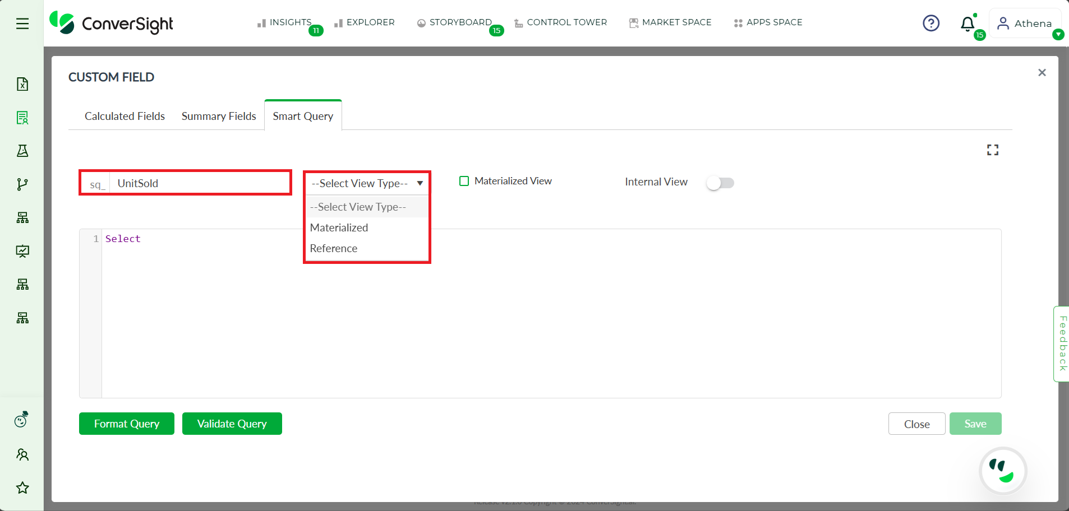Click the hierarchy icon below the branch icon
Image resolution: width=1069 pixels, height=511 pixels.
point(22,217)
